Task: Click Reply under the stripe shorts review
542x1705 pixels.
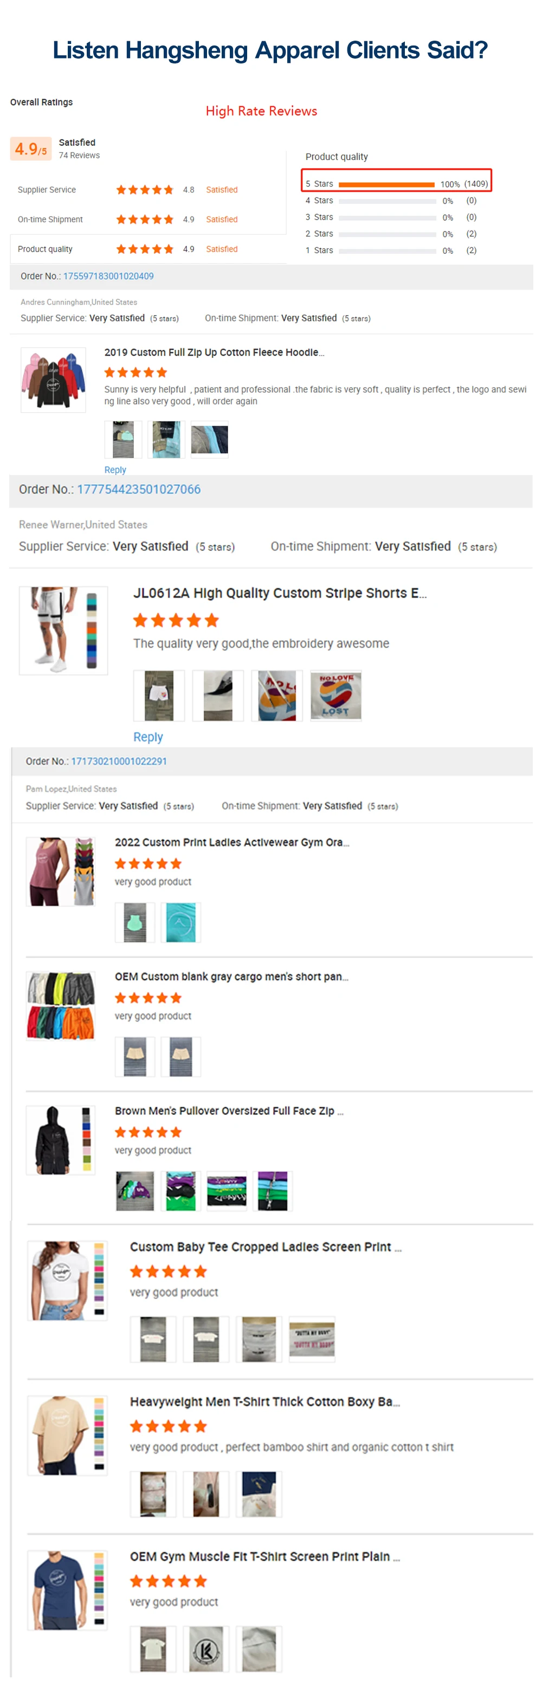Action: click(x=147, y=738)
